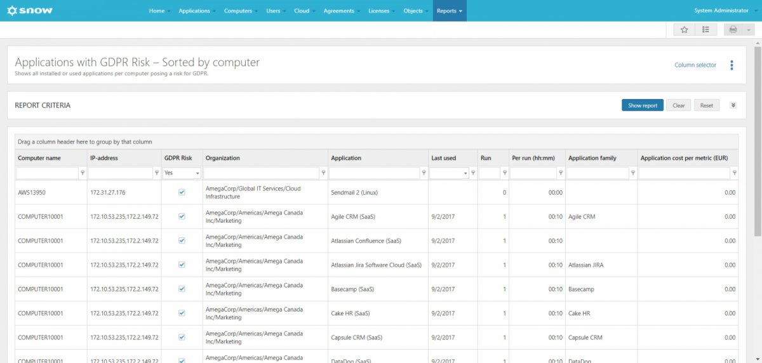Click the Computer name filter input

pos(48,173)
